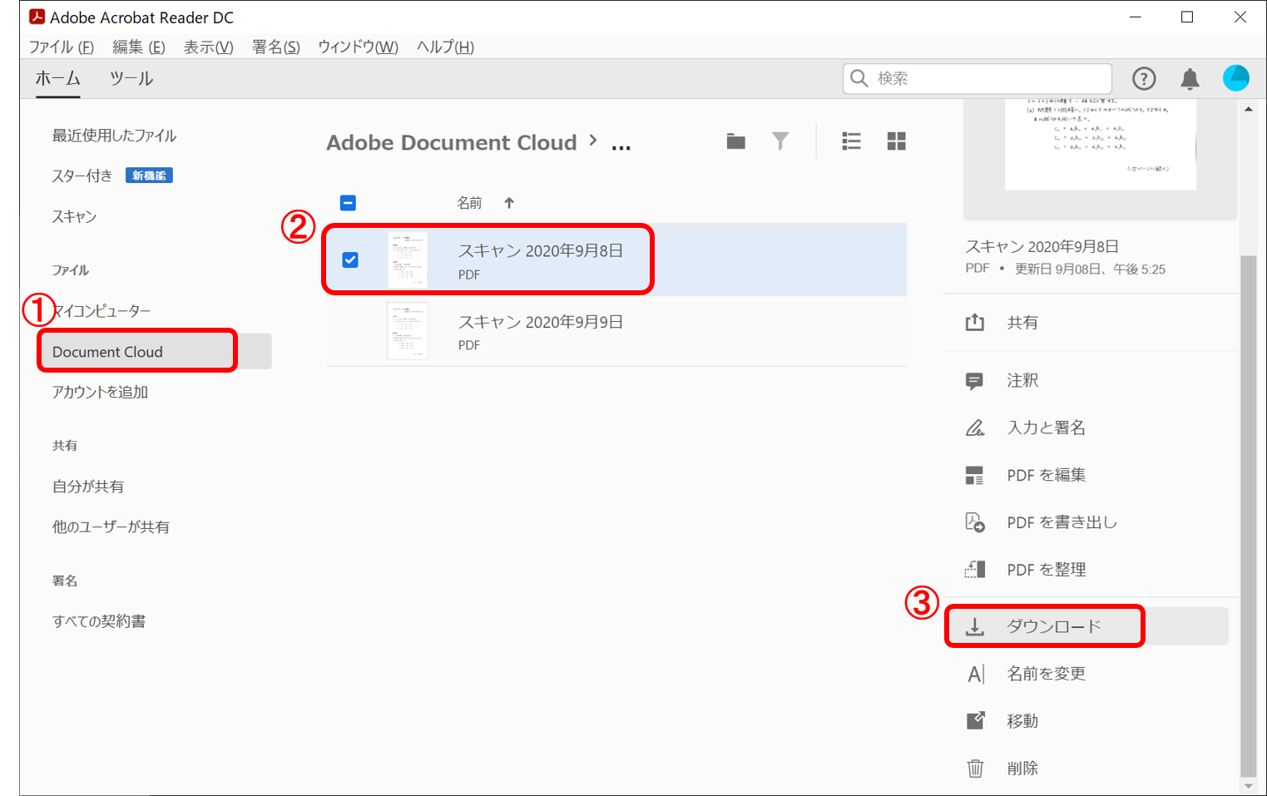Viewport: 1267px width, 796px height.
Task: Click the 共有 label in right panel
Action: click(x=1022, y=322)
